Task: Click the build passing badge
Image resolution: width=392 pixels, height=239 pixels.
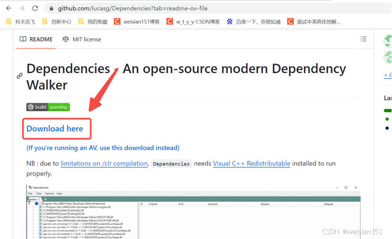Action: pos(48,107)
